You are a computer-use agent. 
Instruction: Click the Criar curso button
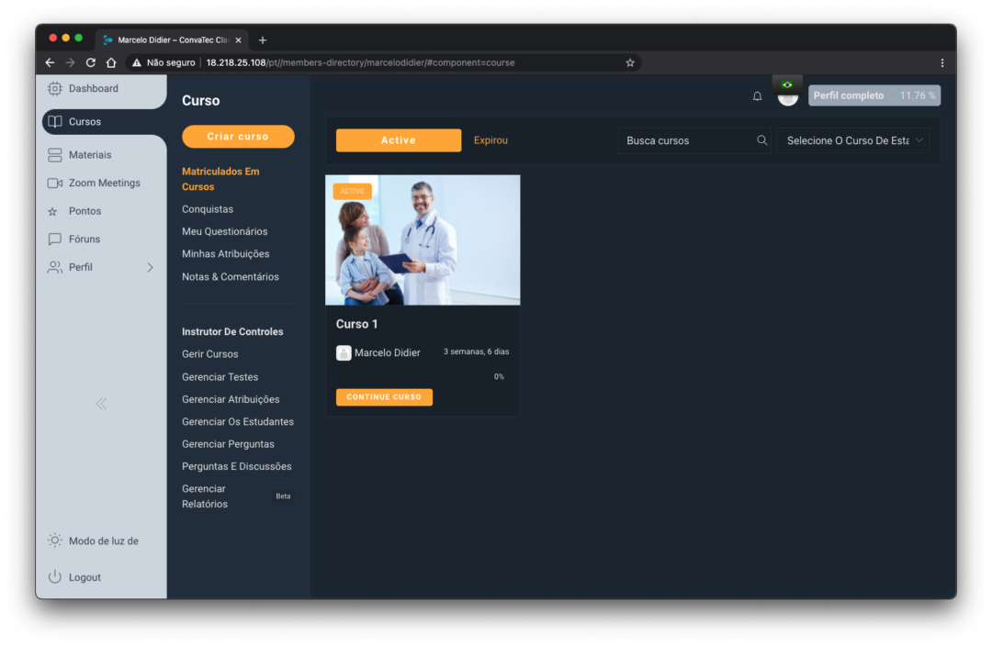click(x=238, y=136)
